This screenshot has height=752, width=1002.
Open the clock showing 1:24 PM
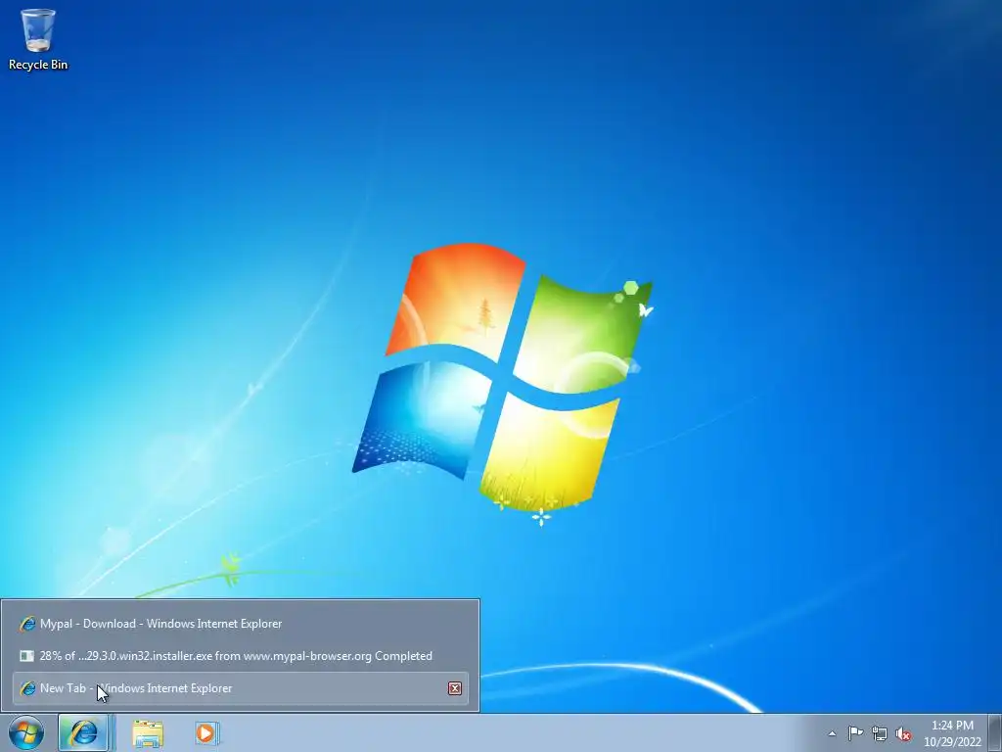click(952, 733)
